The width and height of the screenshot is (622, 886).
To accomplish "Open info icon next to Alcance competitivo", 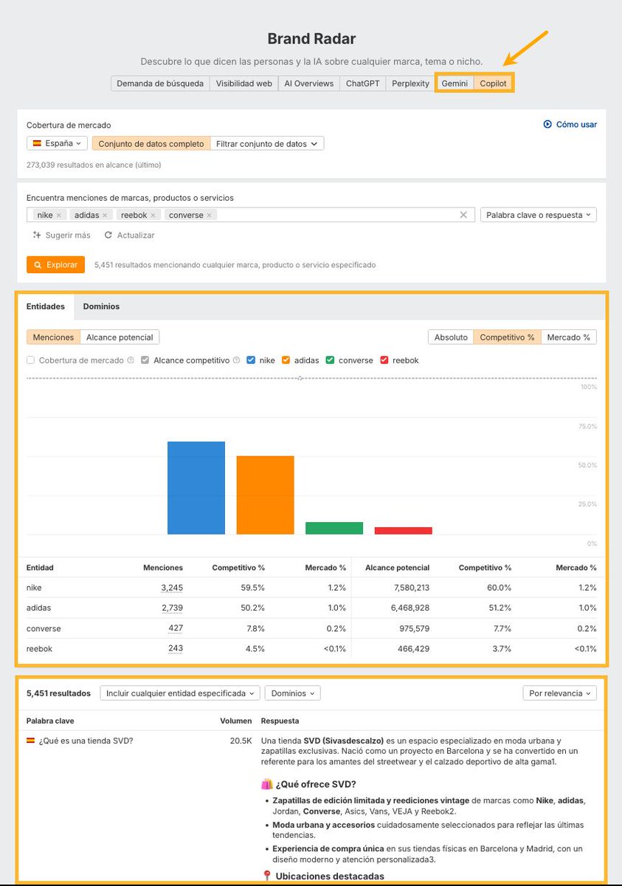I will 237,360.
